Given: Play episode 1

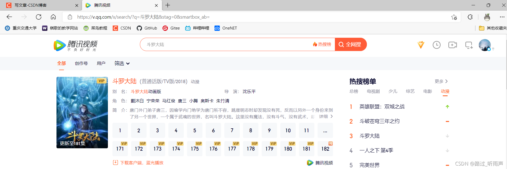Looking at the screenshot, I should (120, 130).
